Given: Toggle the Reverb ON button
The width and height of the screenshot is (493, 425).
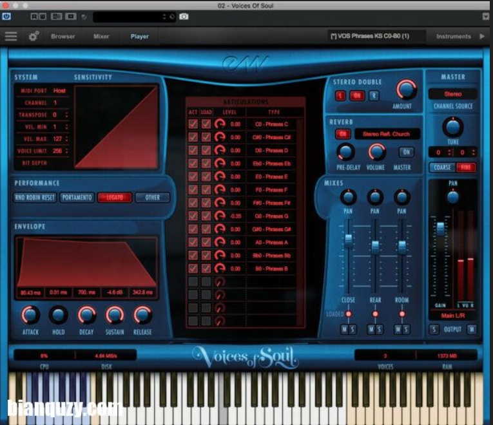Looking at the screenshot, I should pos(343,134).
